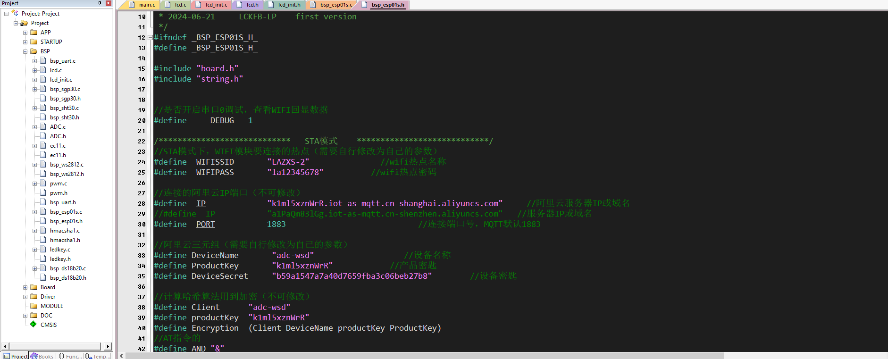Select bsp_esp01s.h in the project tree
This screenshot has height=359, width=888.
tap(66, 221)
